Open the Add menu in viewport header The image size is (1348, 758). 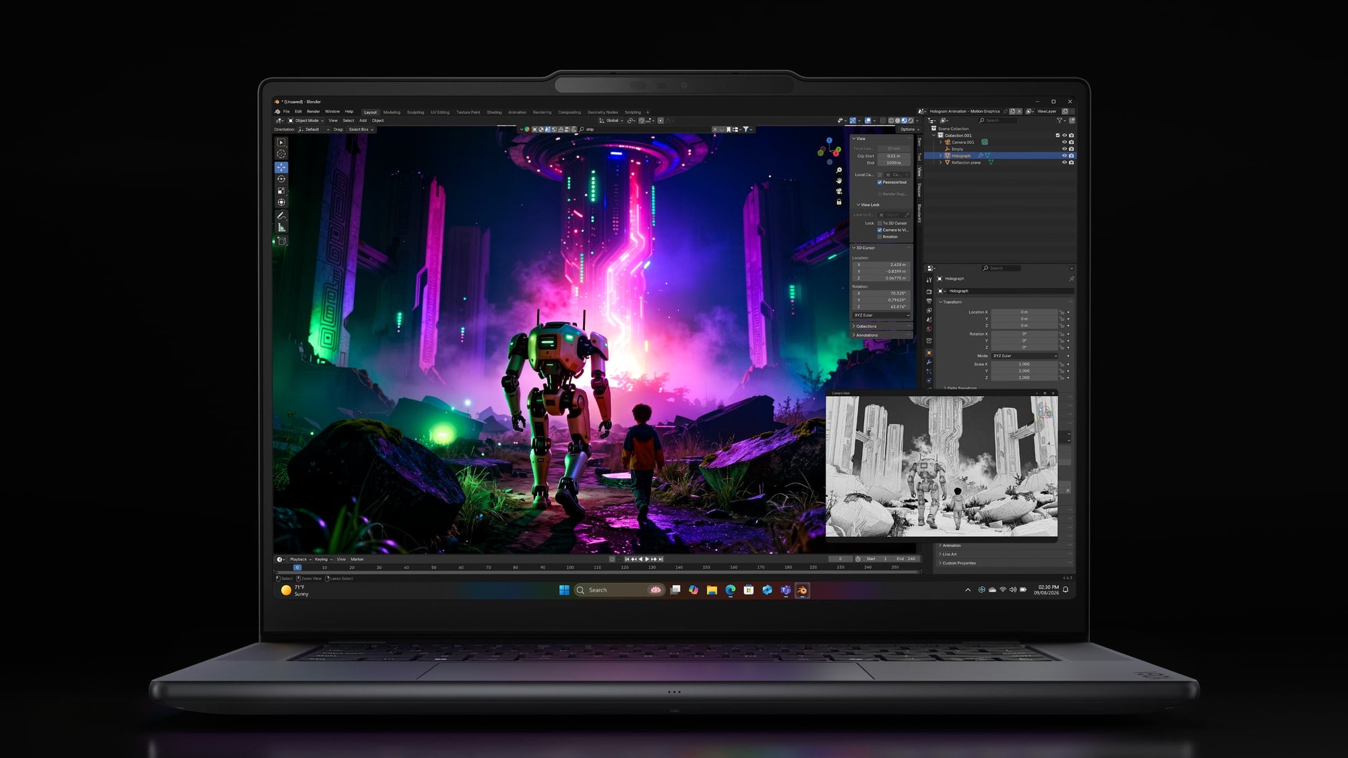[363, 121]
